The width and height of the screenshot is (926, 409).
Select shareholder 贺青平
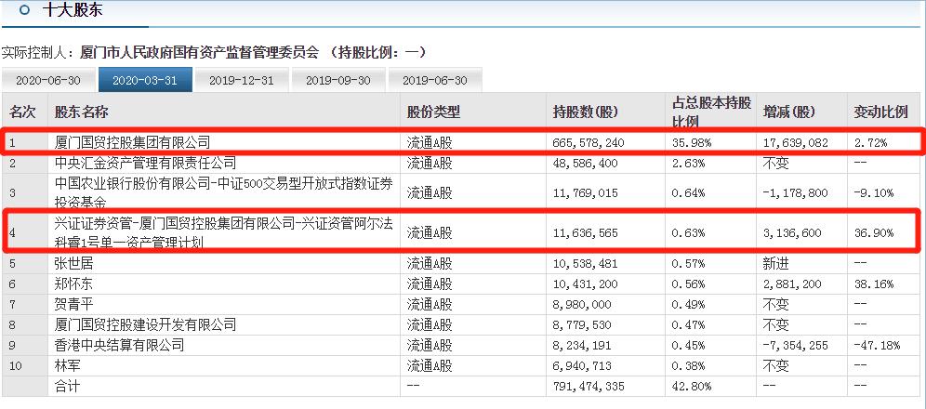(x=73, y=305)
